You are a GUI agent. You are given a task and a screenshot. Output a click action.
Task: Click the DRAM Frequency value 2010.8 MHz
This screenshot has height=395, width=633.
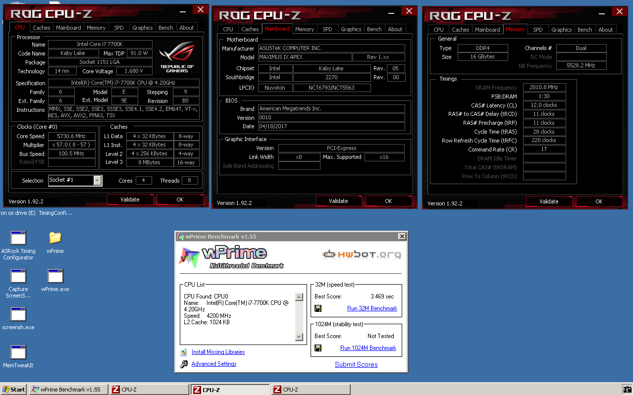(x=544, y=87)
